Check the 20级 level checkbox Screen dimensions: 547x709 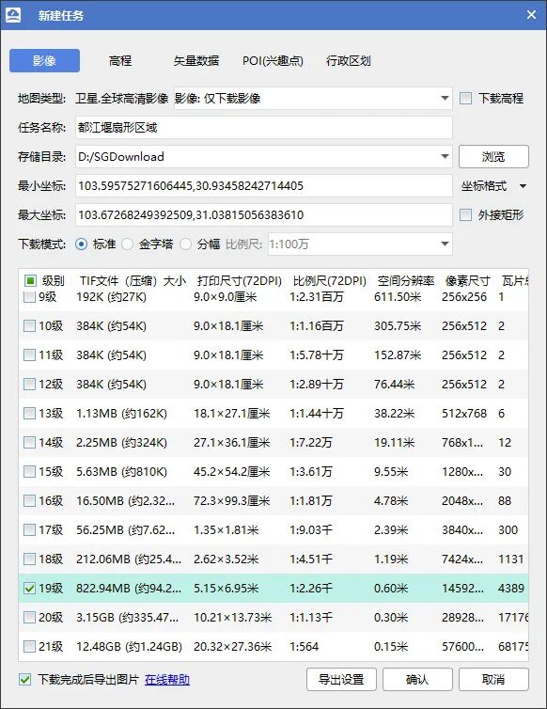29,617
